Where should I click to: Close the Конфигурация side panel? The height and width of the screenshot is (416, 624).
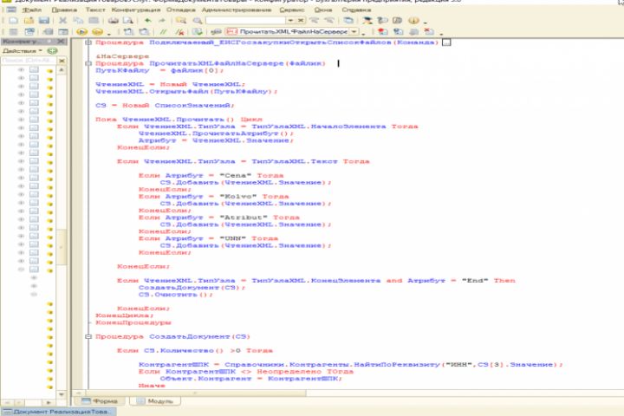pos(61,42)
